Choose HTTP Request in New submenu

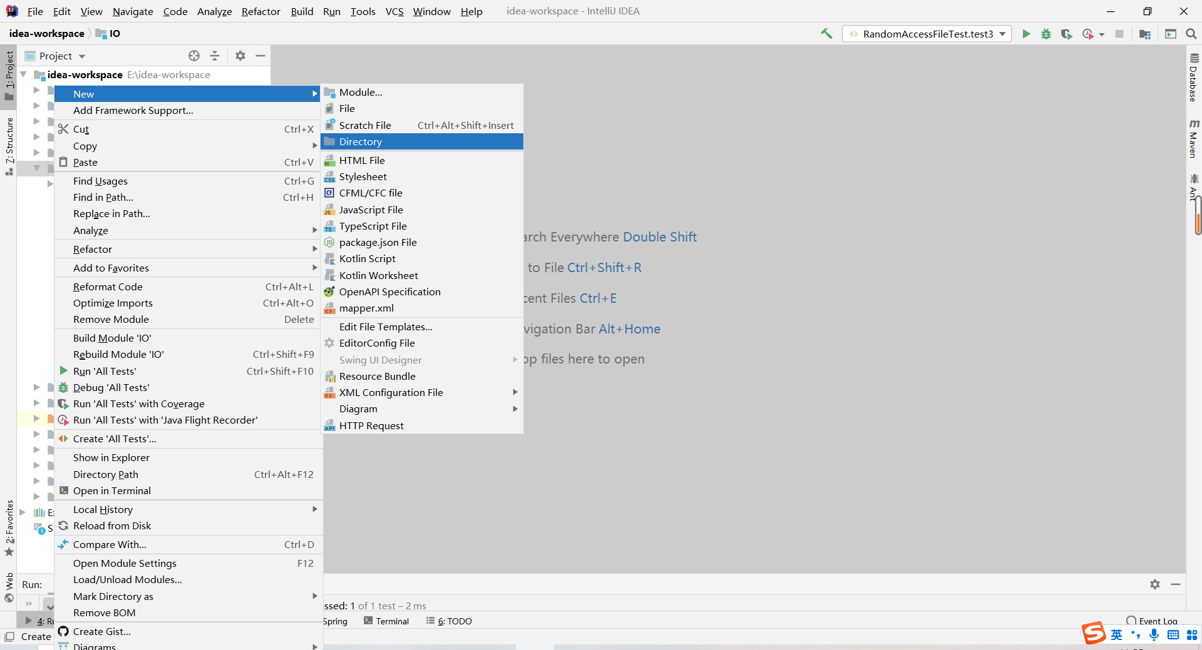click(x=422, y=425)
